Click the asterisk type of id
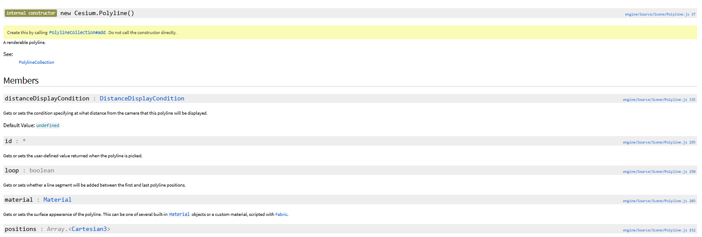This screenshot has height=237, width=702. [24, 141]
